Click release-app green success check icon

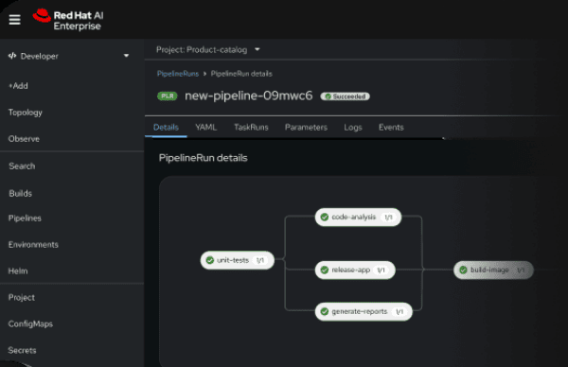pyautogui.click(x=324, y=270)
